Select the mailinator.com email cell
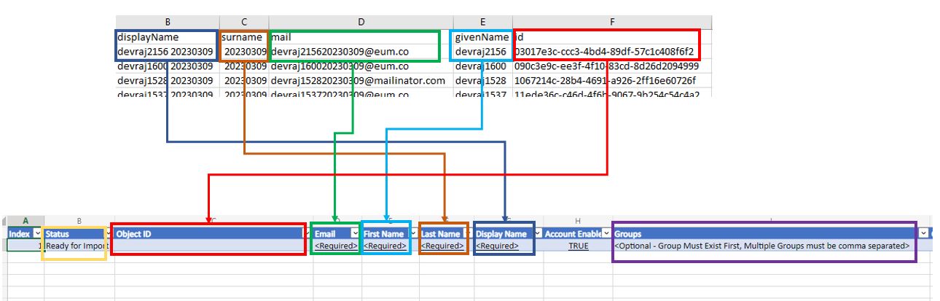 click(357, 80)
